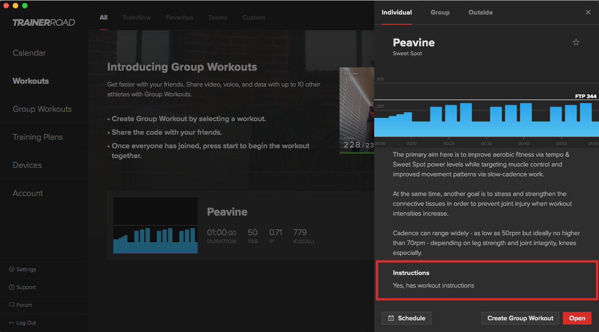Open Training Plans in sidebar
Viewport: 599px width, 332px height.
tap(37, 137)
